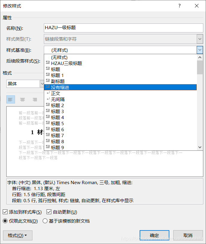Click the center align paragraph icon

coord(23,100)
